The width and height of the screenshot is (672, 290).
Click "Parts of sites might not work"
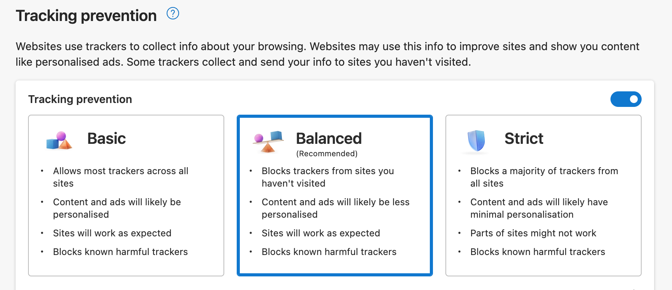tap(533, 233)
